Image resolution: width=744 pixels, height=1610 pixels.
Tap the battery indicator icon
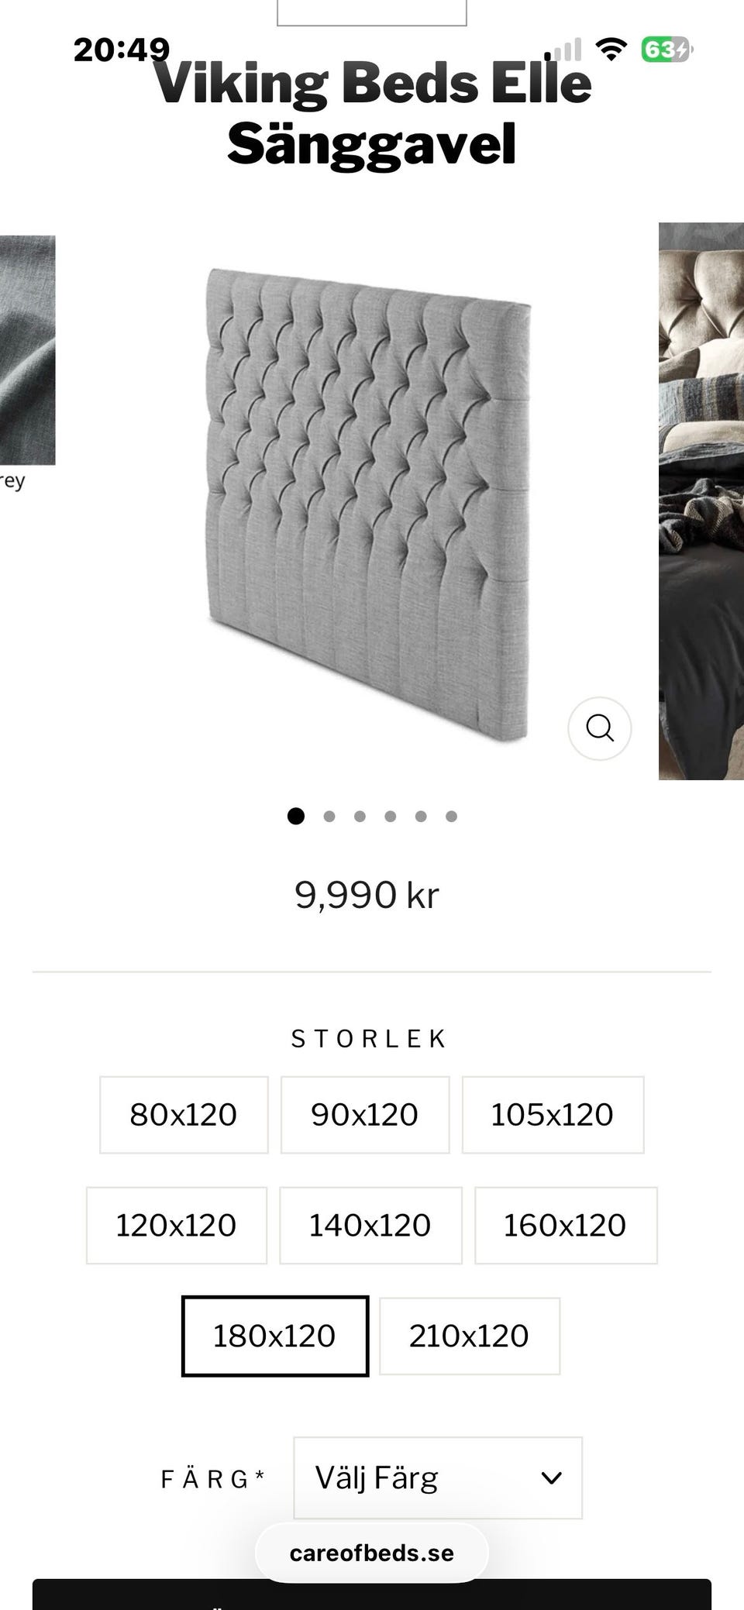666,50
